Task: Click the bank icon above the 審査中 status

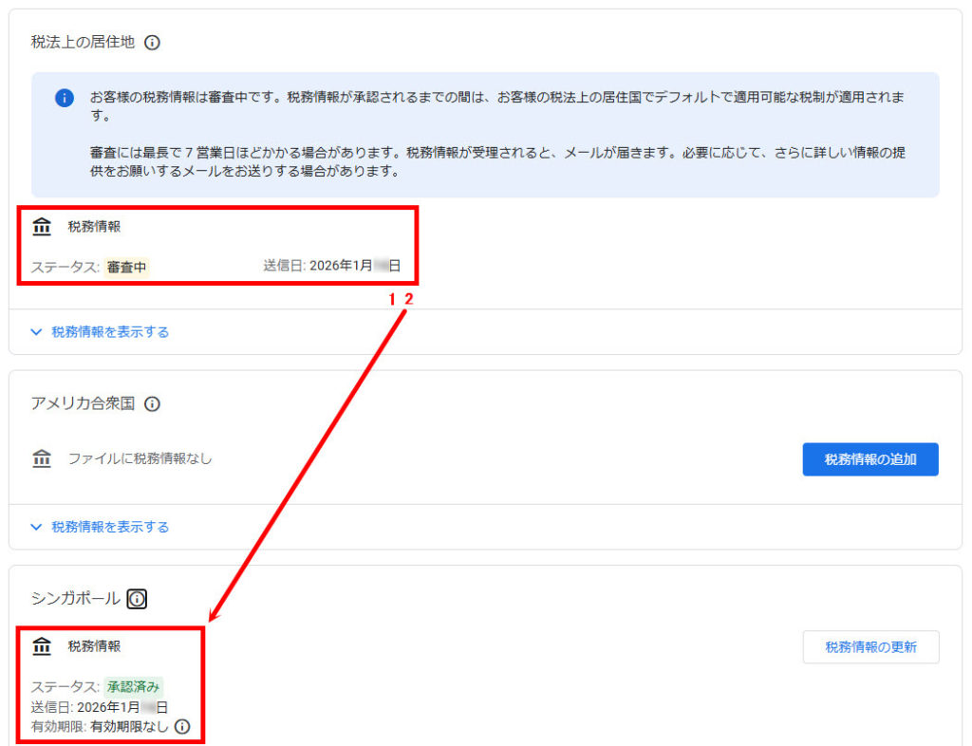Action: (x=42, y=227)
